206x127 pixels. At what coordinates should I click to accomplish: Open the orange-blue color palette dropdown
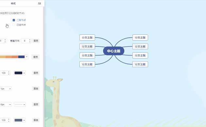26,57
